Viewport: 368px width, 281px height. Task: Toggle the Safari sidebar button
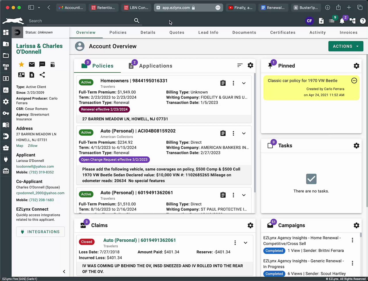click(31, 7)
